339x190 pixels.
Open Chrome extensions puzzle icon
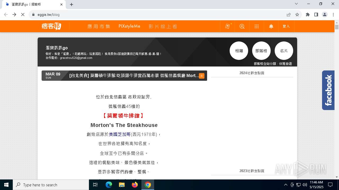coord(308,15)
